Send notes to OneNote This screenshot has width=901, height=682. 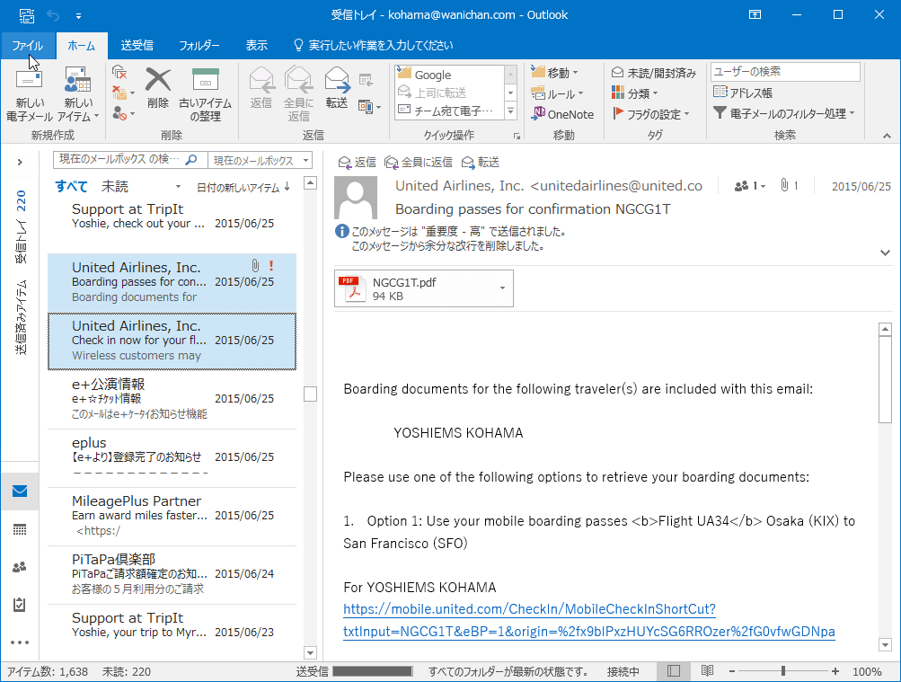pos(562,114)
